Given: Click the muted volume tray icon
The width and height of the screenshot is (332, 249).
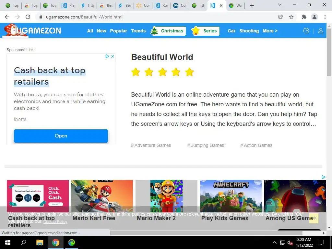Looking at the screenshot, I should (290, 243).
